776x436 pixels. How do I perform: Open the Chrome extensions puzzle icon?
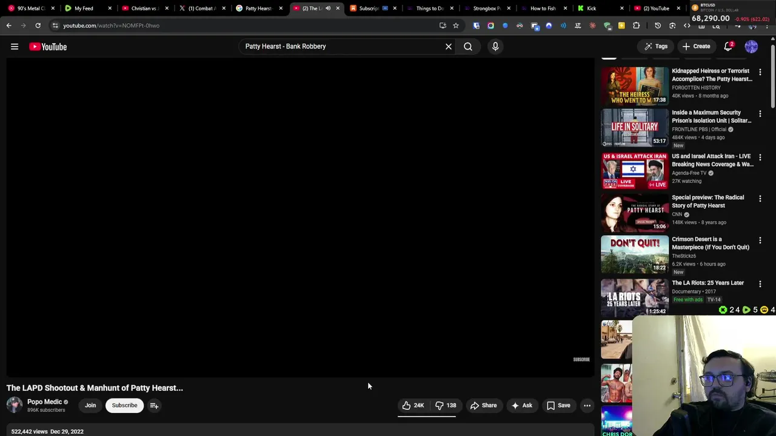click(x=636, y=25)
